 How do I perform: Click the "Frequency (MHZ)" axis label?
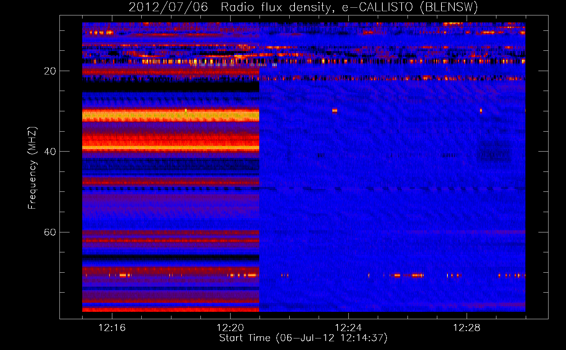(32, 168)
